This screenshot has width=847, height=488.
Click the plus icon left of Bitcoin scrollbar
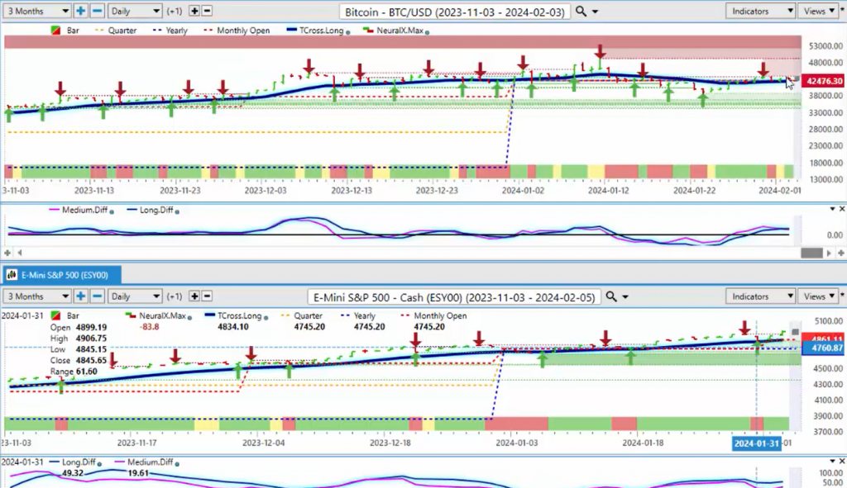[x=7, y=253]
